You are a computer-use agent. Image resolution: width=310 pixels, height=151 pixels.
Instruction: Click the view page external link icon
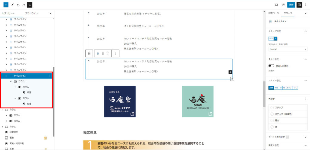point(283,5)
